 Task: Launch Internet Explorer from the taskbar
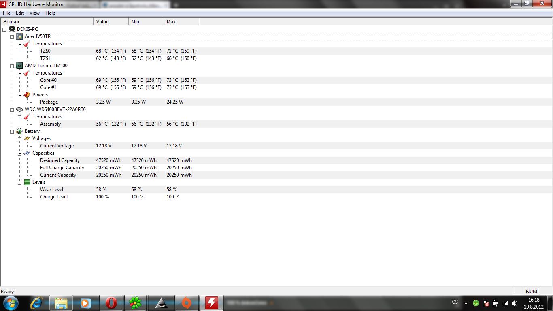tap(37, 302)
